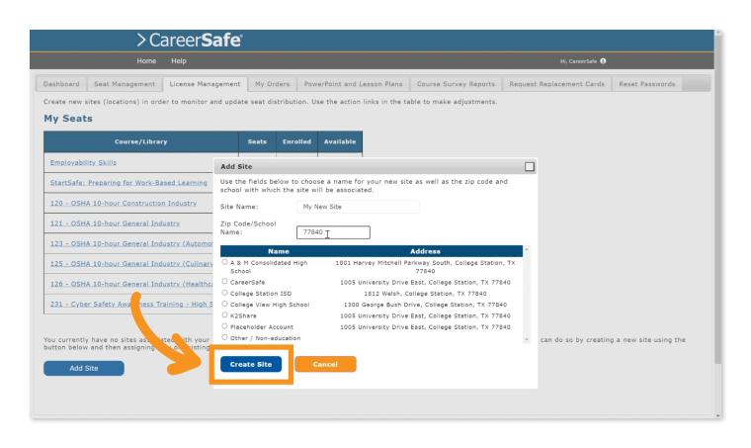Select the CareerSafe school radio button
This screenshot has width=751, height=448.
(x=224, y=281)
